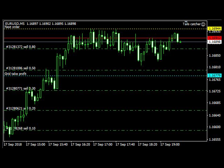Click the 'Grid take profit' line label
The height and width of the screenshot is (168, 224).
15,74
